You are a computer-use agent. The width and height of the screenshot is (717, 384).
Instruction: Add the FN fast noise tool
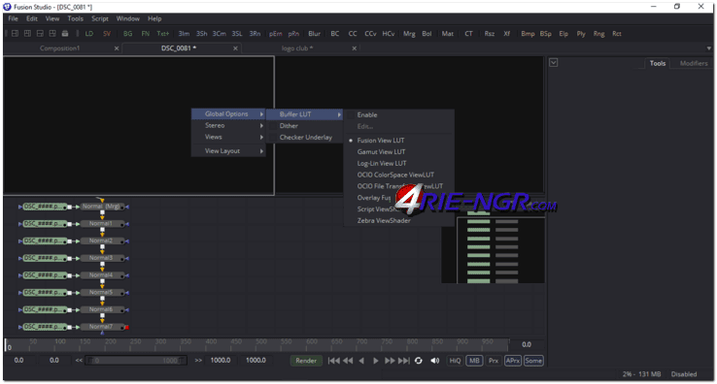[x=146, y=34]
